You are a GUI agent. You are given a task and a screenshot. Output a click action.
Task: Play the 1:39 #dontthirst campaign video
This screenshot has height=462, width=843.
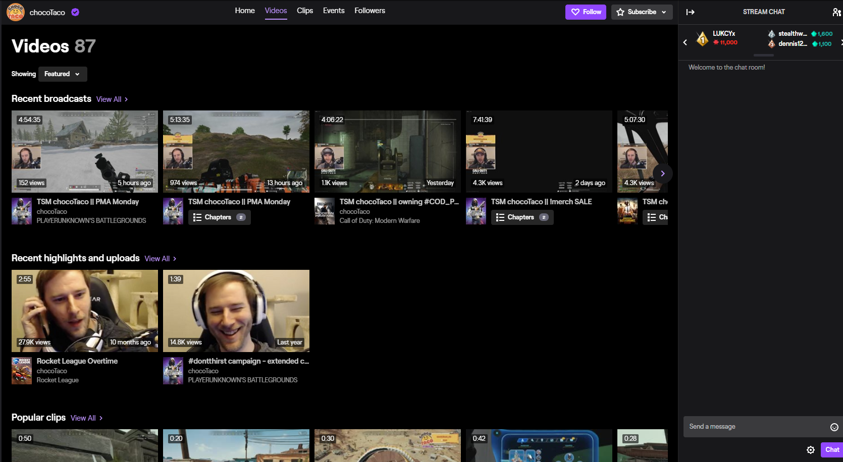click(236, 311)
